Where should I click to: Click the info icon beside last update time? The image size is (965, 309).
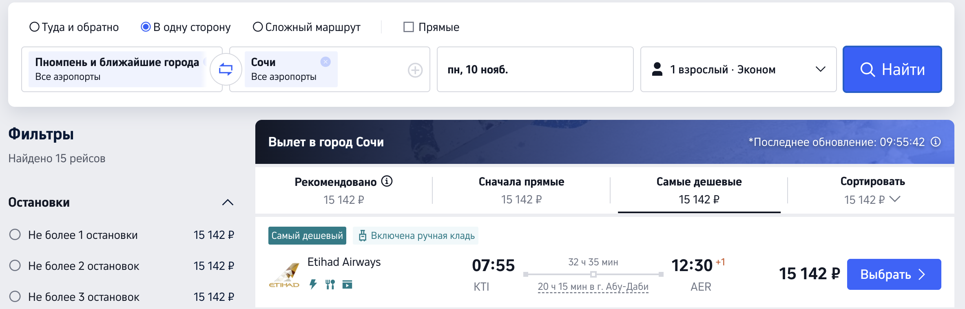coord(936,142)
